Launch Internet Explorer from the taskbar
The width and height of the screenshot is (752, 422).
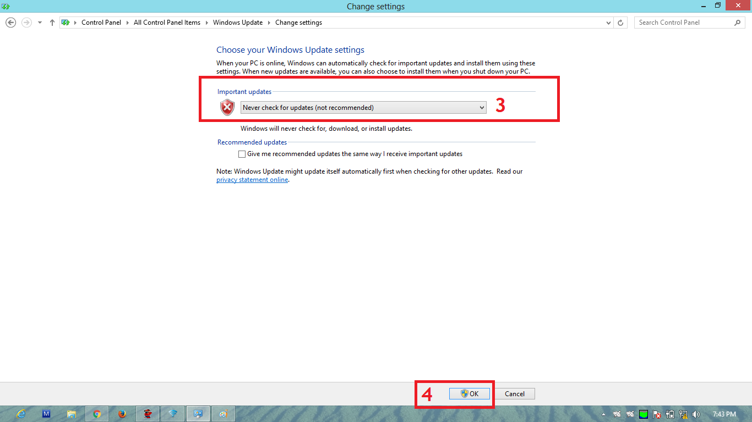click(21, 414)
